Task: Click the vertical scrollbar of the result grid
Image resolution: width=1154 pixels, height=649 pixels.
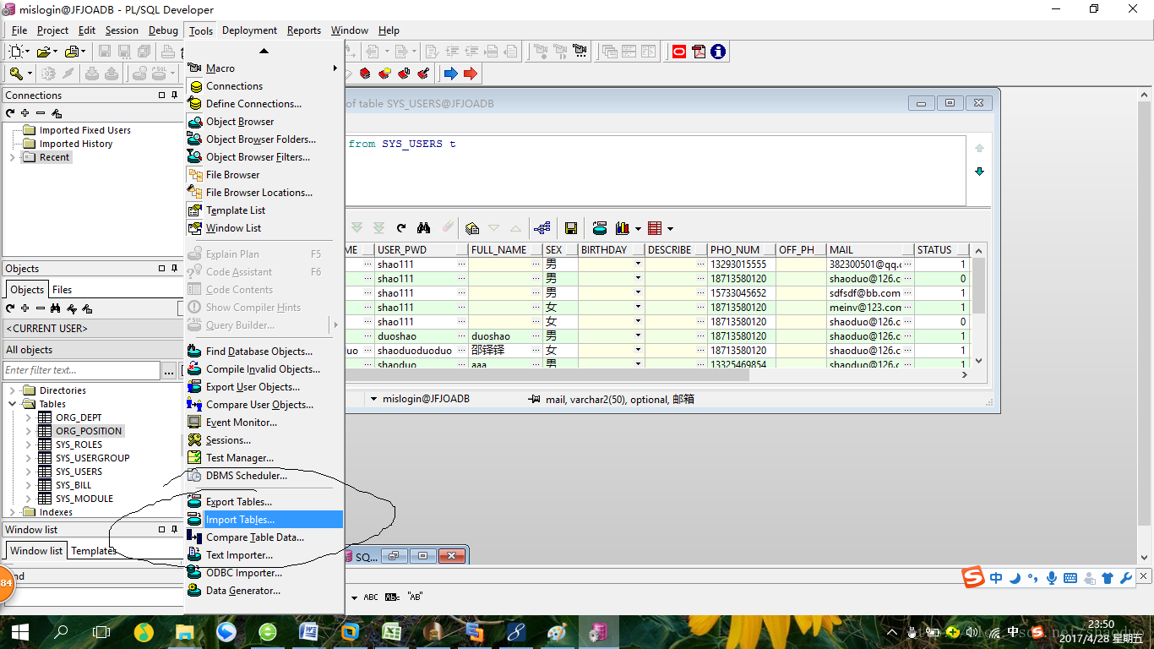Action: tap(979, 305)
